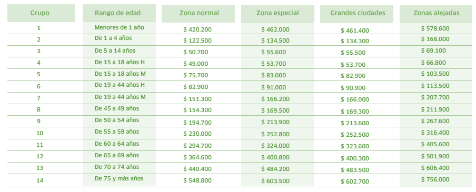The width and height of the screenshot is (476, 192).
Task: Select the Rango de edad header
Action: 119,13
